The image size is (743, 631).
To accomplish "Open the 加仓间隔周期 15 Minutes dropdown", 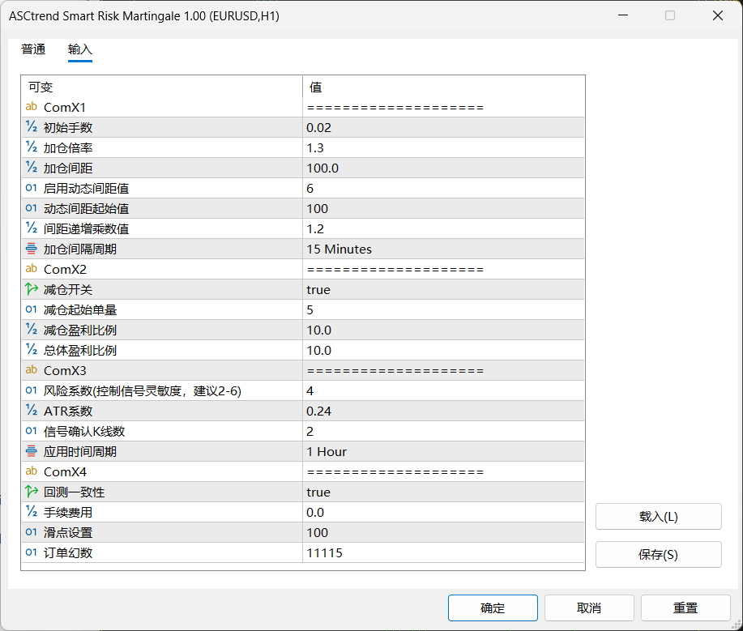I will pyautogui.click(x=443, y=249).
